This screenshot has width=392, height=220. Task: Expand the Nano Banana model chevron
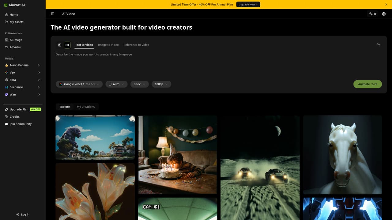pos(39,65)
